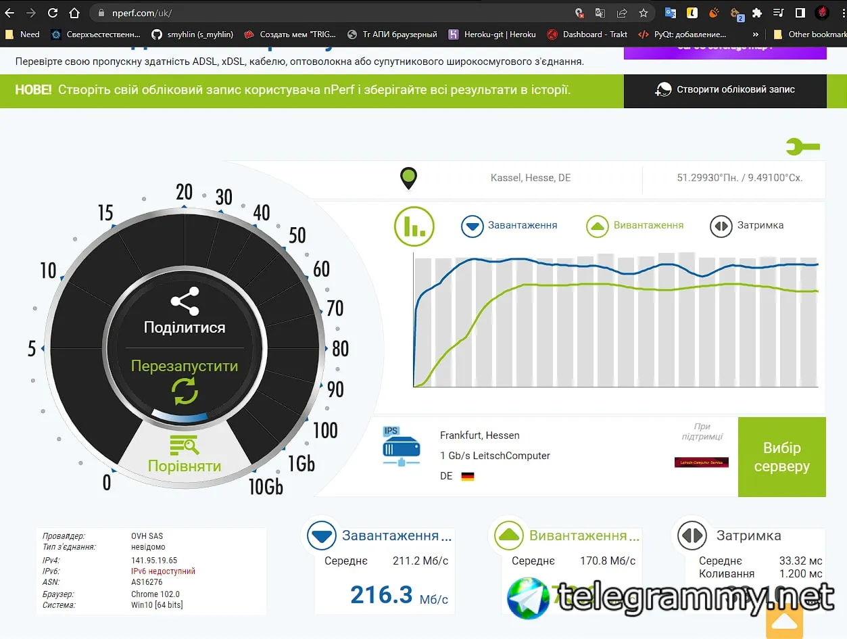
Task: Open the translate page icon
Action: point(600,13)
